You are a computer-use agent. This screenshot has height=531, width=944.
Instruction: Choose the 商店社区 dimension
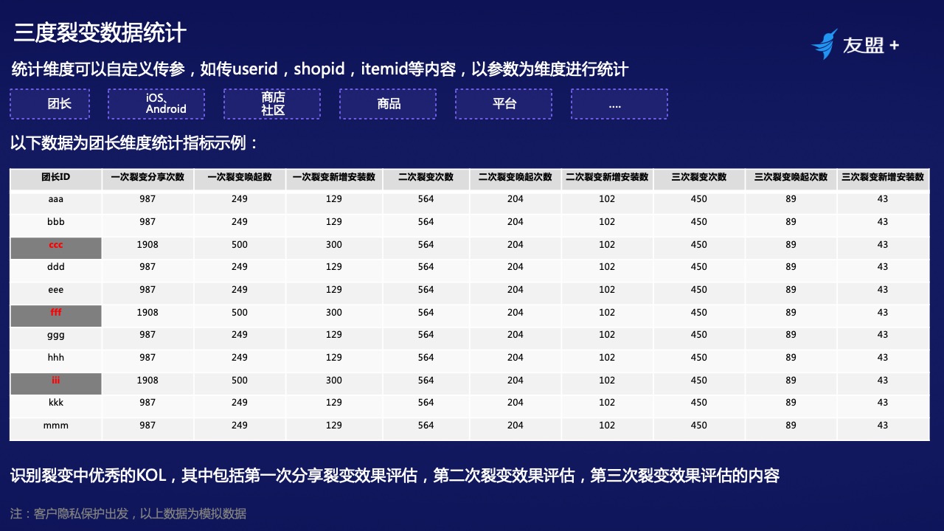coord(272,104)
